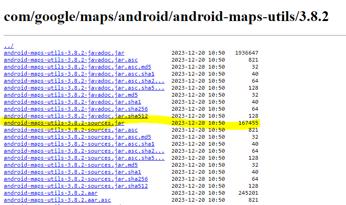
Task: Open the sources.jar.sha512 link
Action: [75, 186]
